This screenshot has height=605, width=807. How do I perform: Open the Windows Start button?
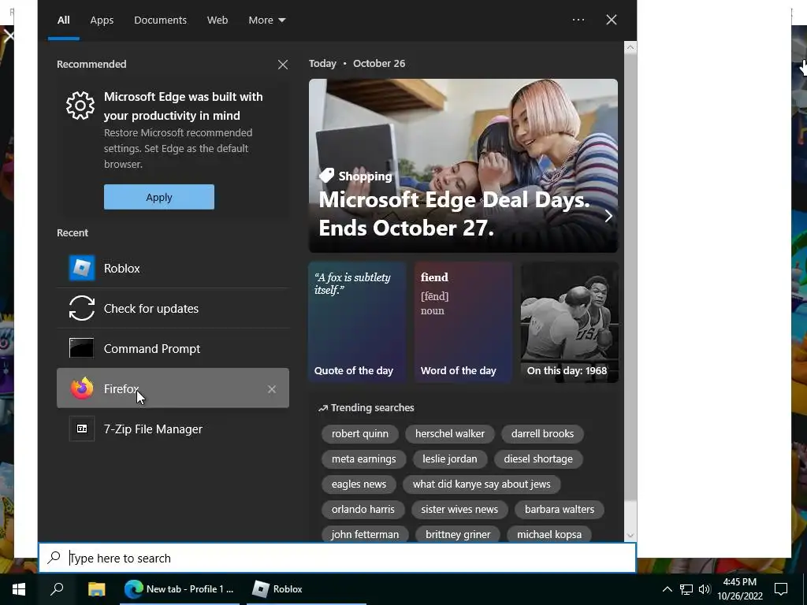[x=19, y=589]
